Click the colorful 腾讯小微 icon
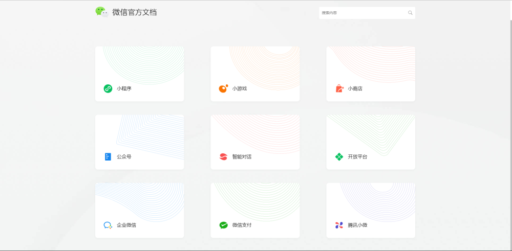The image size is (512, 251). pos(339,225)
